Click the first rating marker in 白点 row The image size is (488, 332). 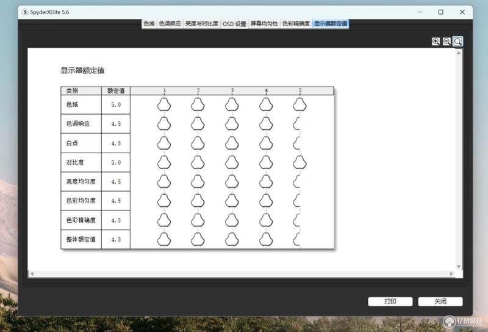[x=164, y=143]
